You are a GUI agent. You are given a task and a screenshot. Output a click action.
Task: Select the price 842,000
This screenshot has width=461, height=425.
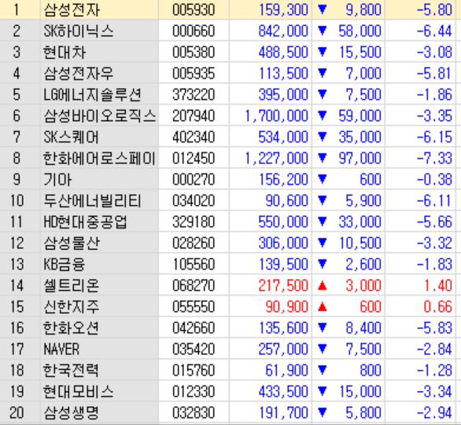[x=283, y=31]
